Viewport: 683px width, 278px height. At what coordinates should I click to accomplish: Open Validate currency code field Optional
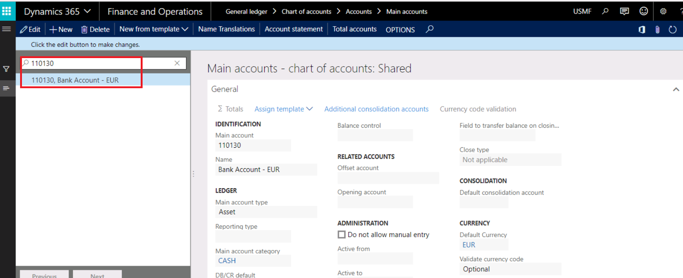point(510,269)
